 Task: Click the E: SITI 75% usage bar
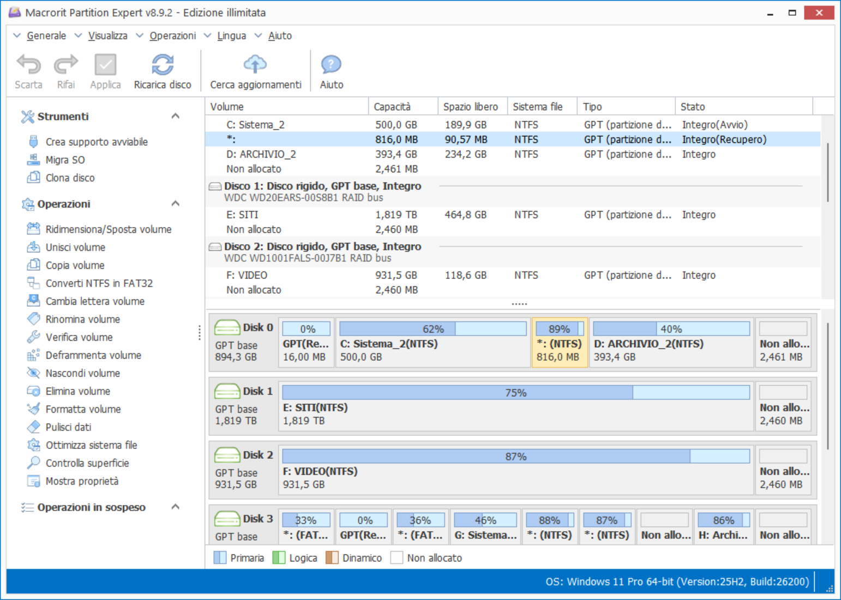[516, 392]
